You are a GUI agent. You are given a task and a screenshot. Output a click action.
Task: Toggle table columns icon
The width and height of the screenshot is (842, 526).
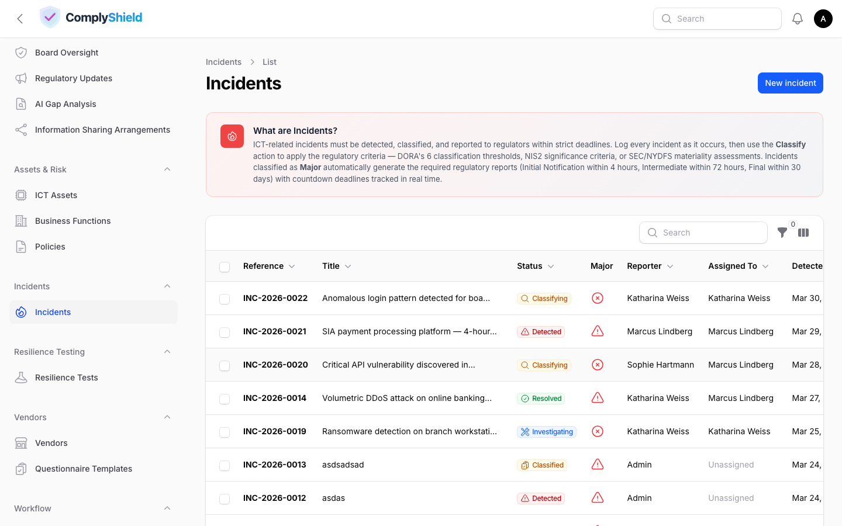(x=803, y=233)
